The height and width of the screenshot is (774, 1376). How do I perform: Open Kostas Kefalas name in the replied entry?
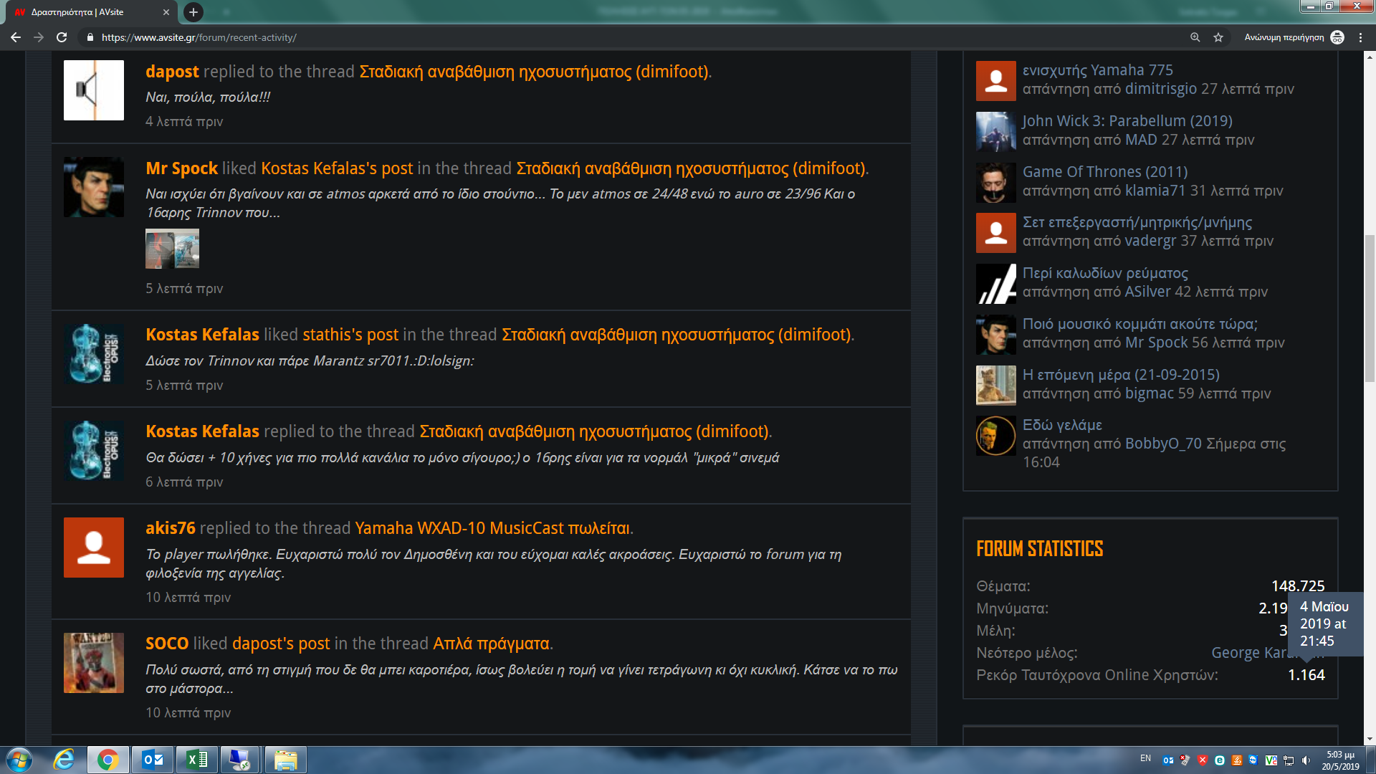coord(202,431)
